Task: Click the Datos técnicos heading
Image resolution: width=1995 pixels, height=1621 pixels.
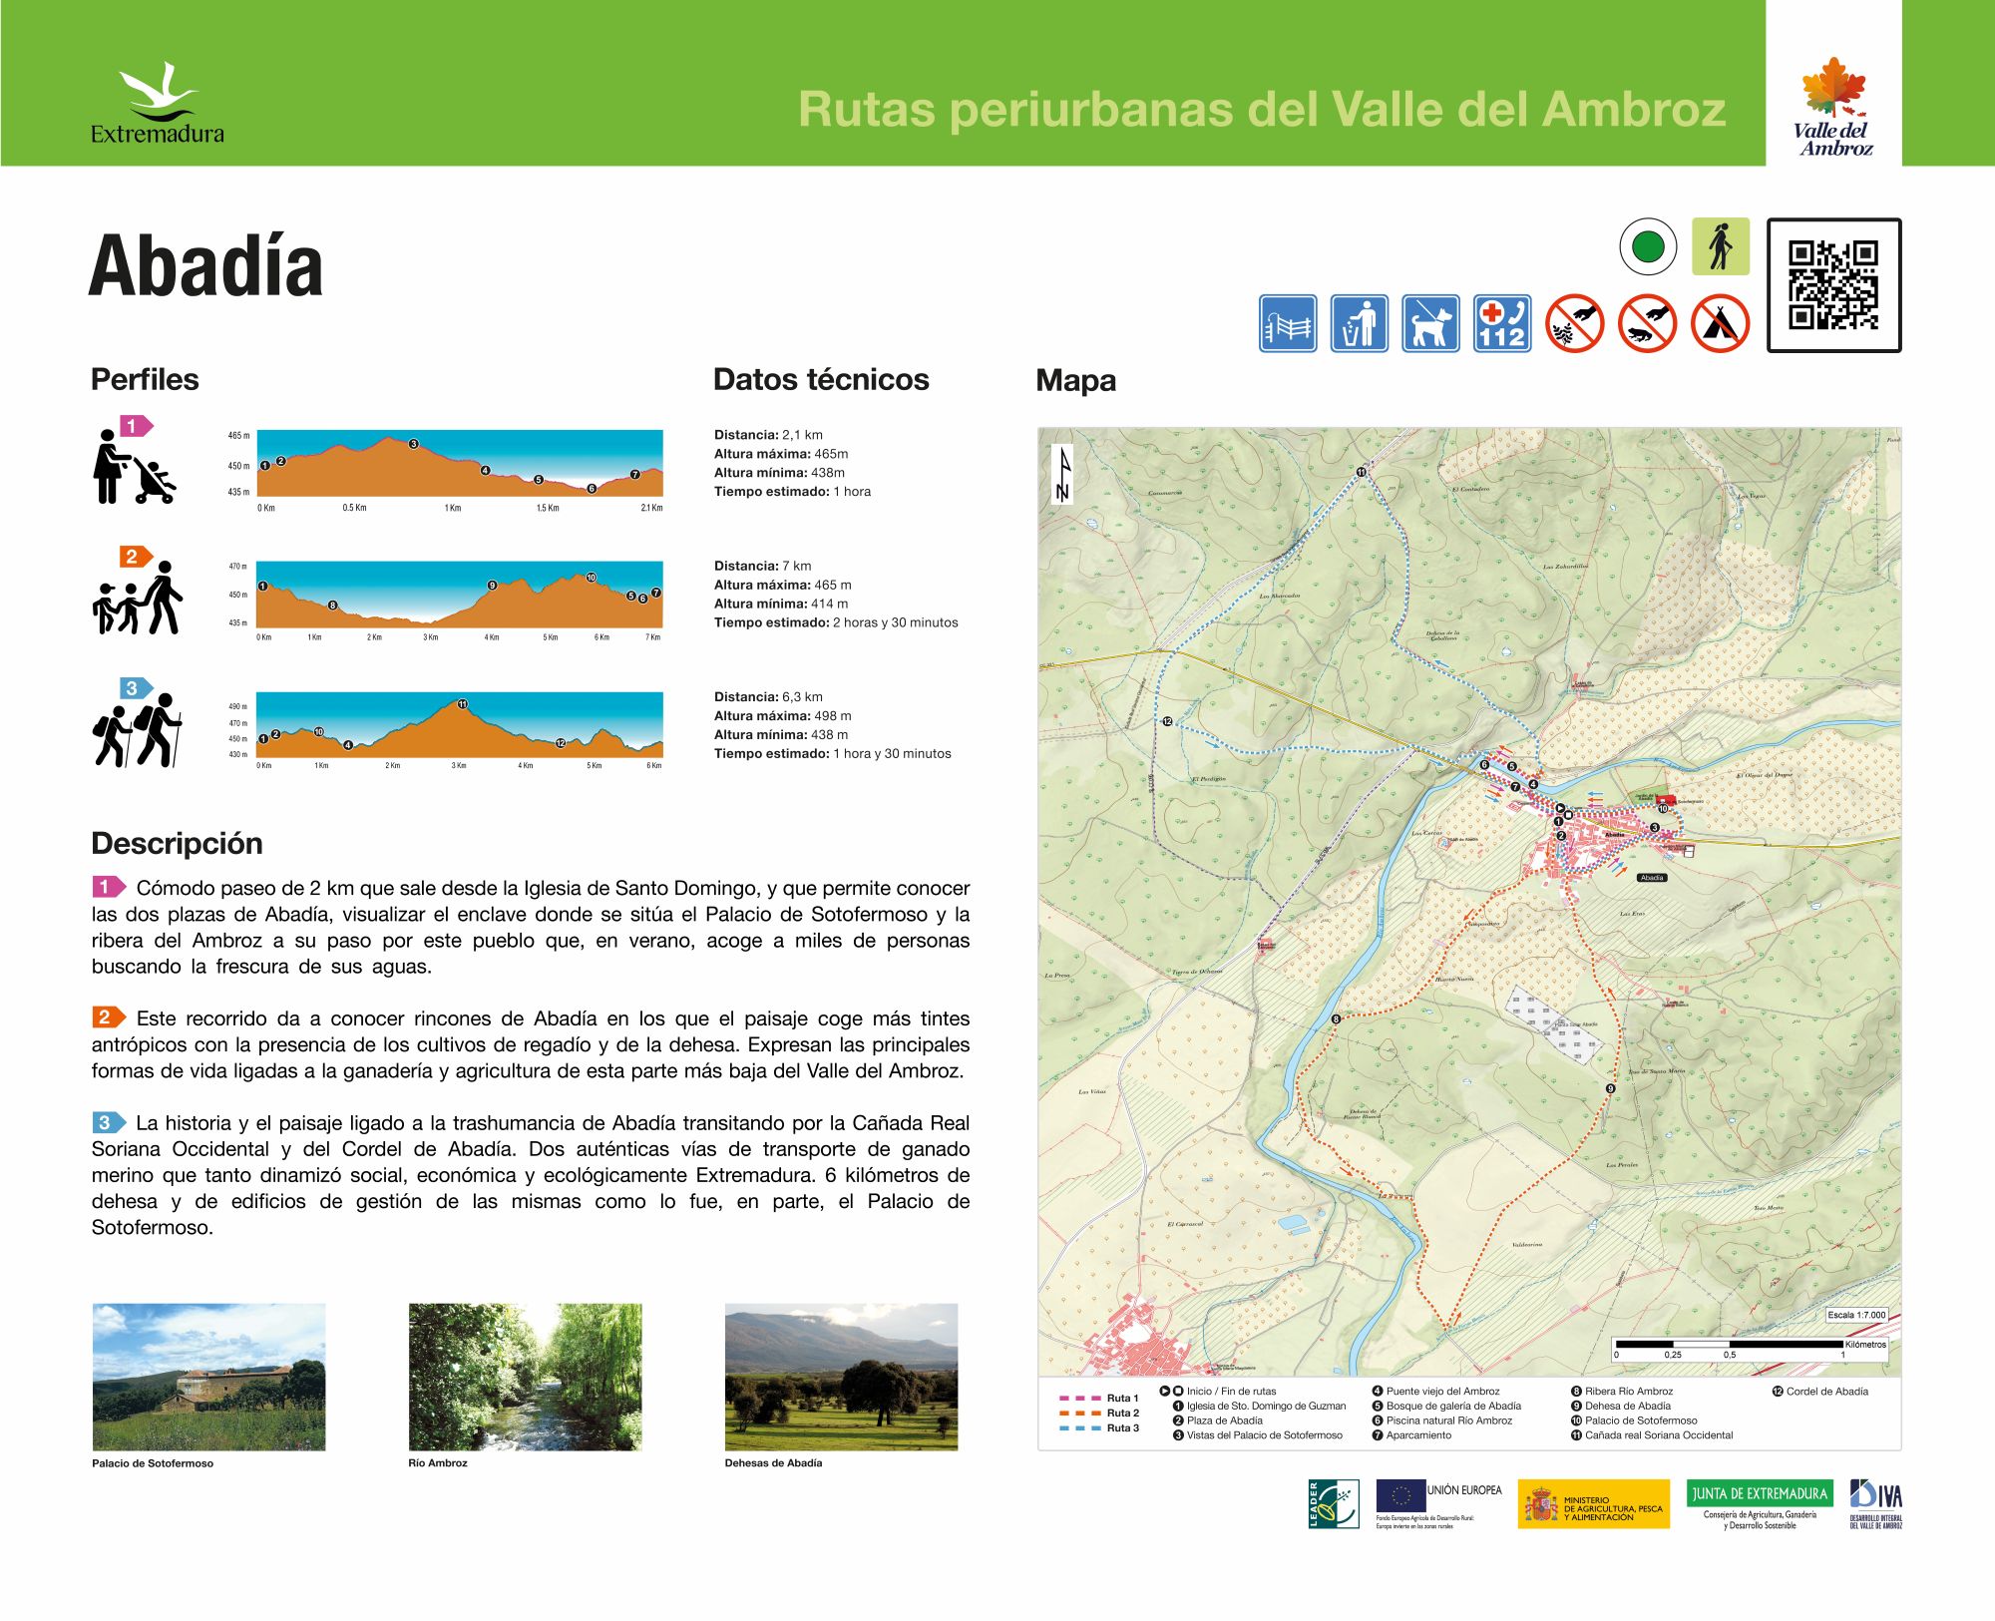Action: [x=821, y=379]
